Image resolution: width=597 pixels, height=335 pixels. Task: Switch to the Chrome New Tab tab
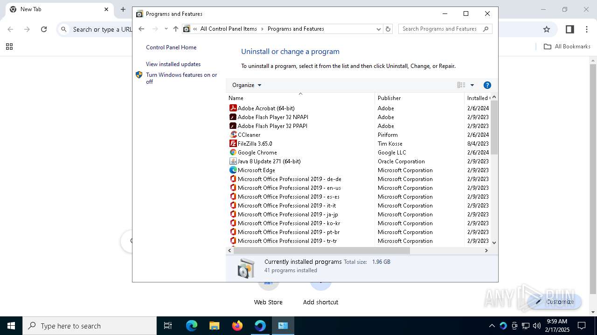[60, 9]
